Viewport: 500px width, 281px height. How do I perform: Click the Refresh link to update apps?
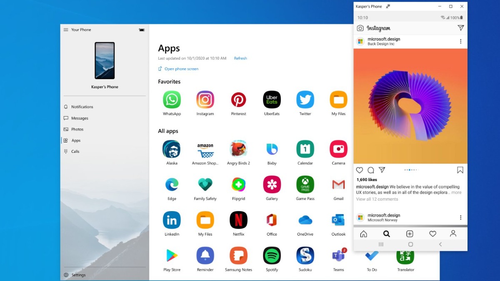point(240,58)
